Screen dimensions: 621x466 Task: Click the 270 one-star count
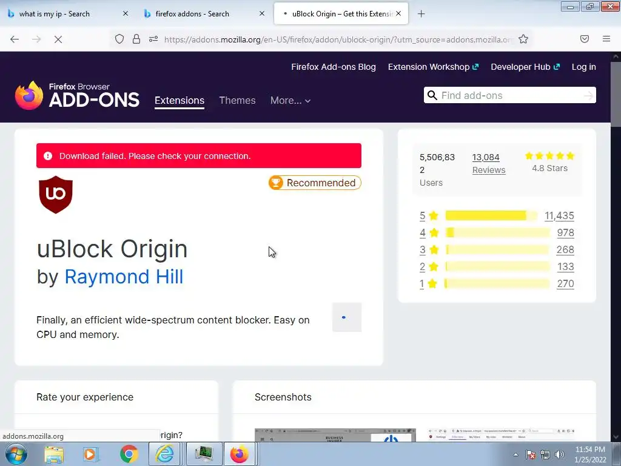565,284
